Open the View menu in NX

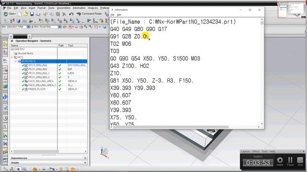tap(24, 8)
